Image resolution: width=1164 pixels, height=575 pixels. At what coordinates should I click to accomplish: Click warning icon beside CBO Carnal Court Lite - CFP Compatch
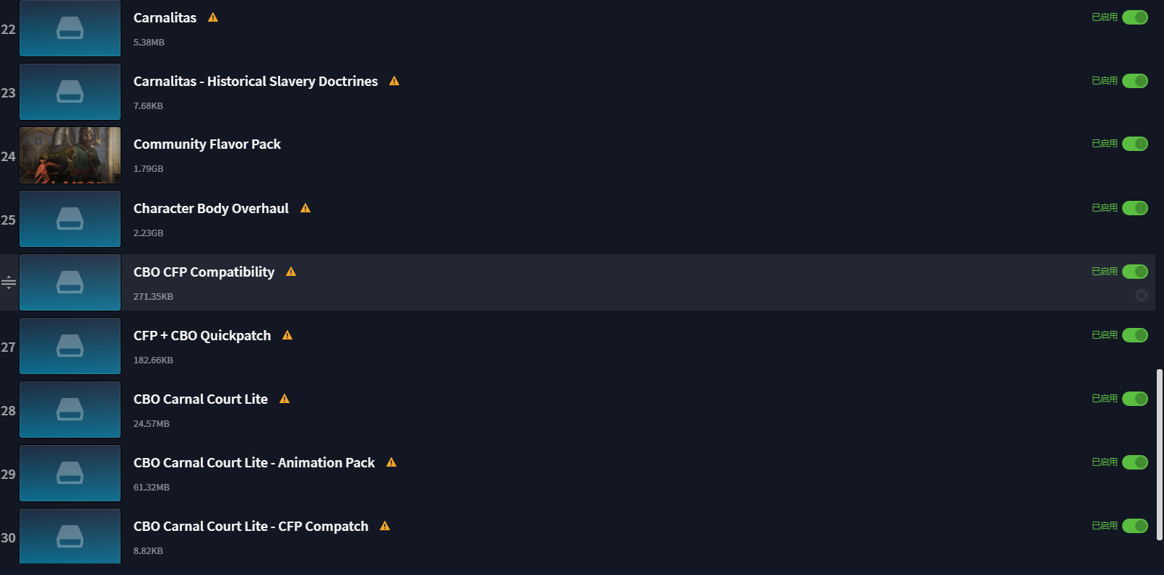[385, 526]
